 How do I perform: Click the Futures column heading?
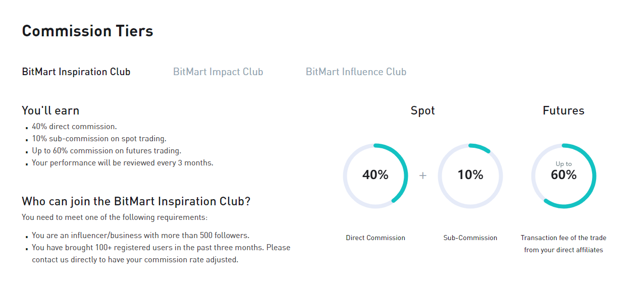coord(563,110)
